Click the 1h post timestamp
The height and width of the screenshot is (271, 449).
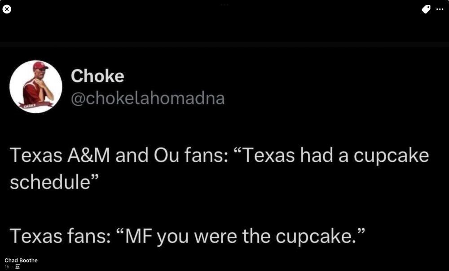click(7, 267)
